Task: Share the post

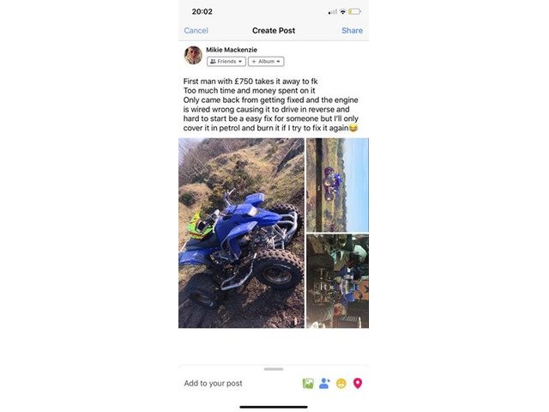Action: (352, 31)
